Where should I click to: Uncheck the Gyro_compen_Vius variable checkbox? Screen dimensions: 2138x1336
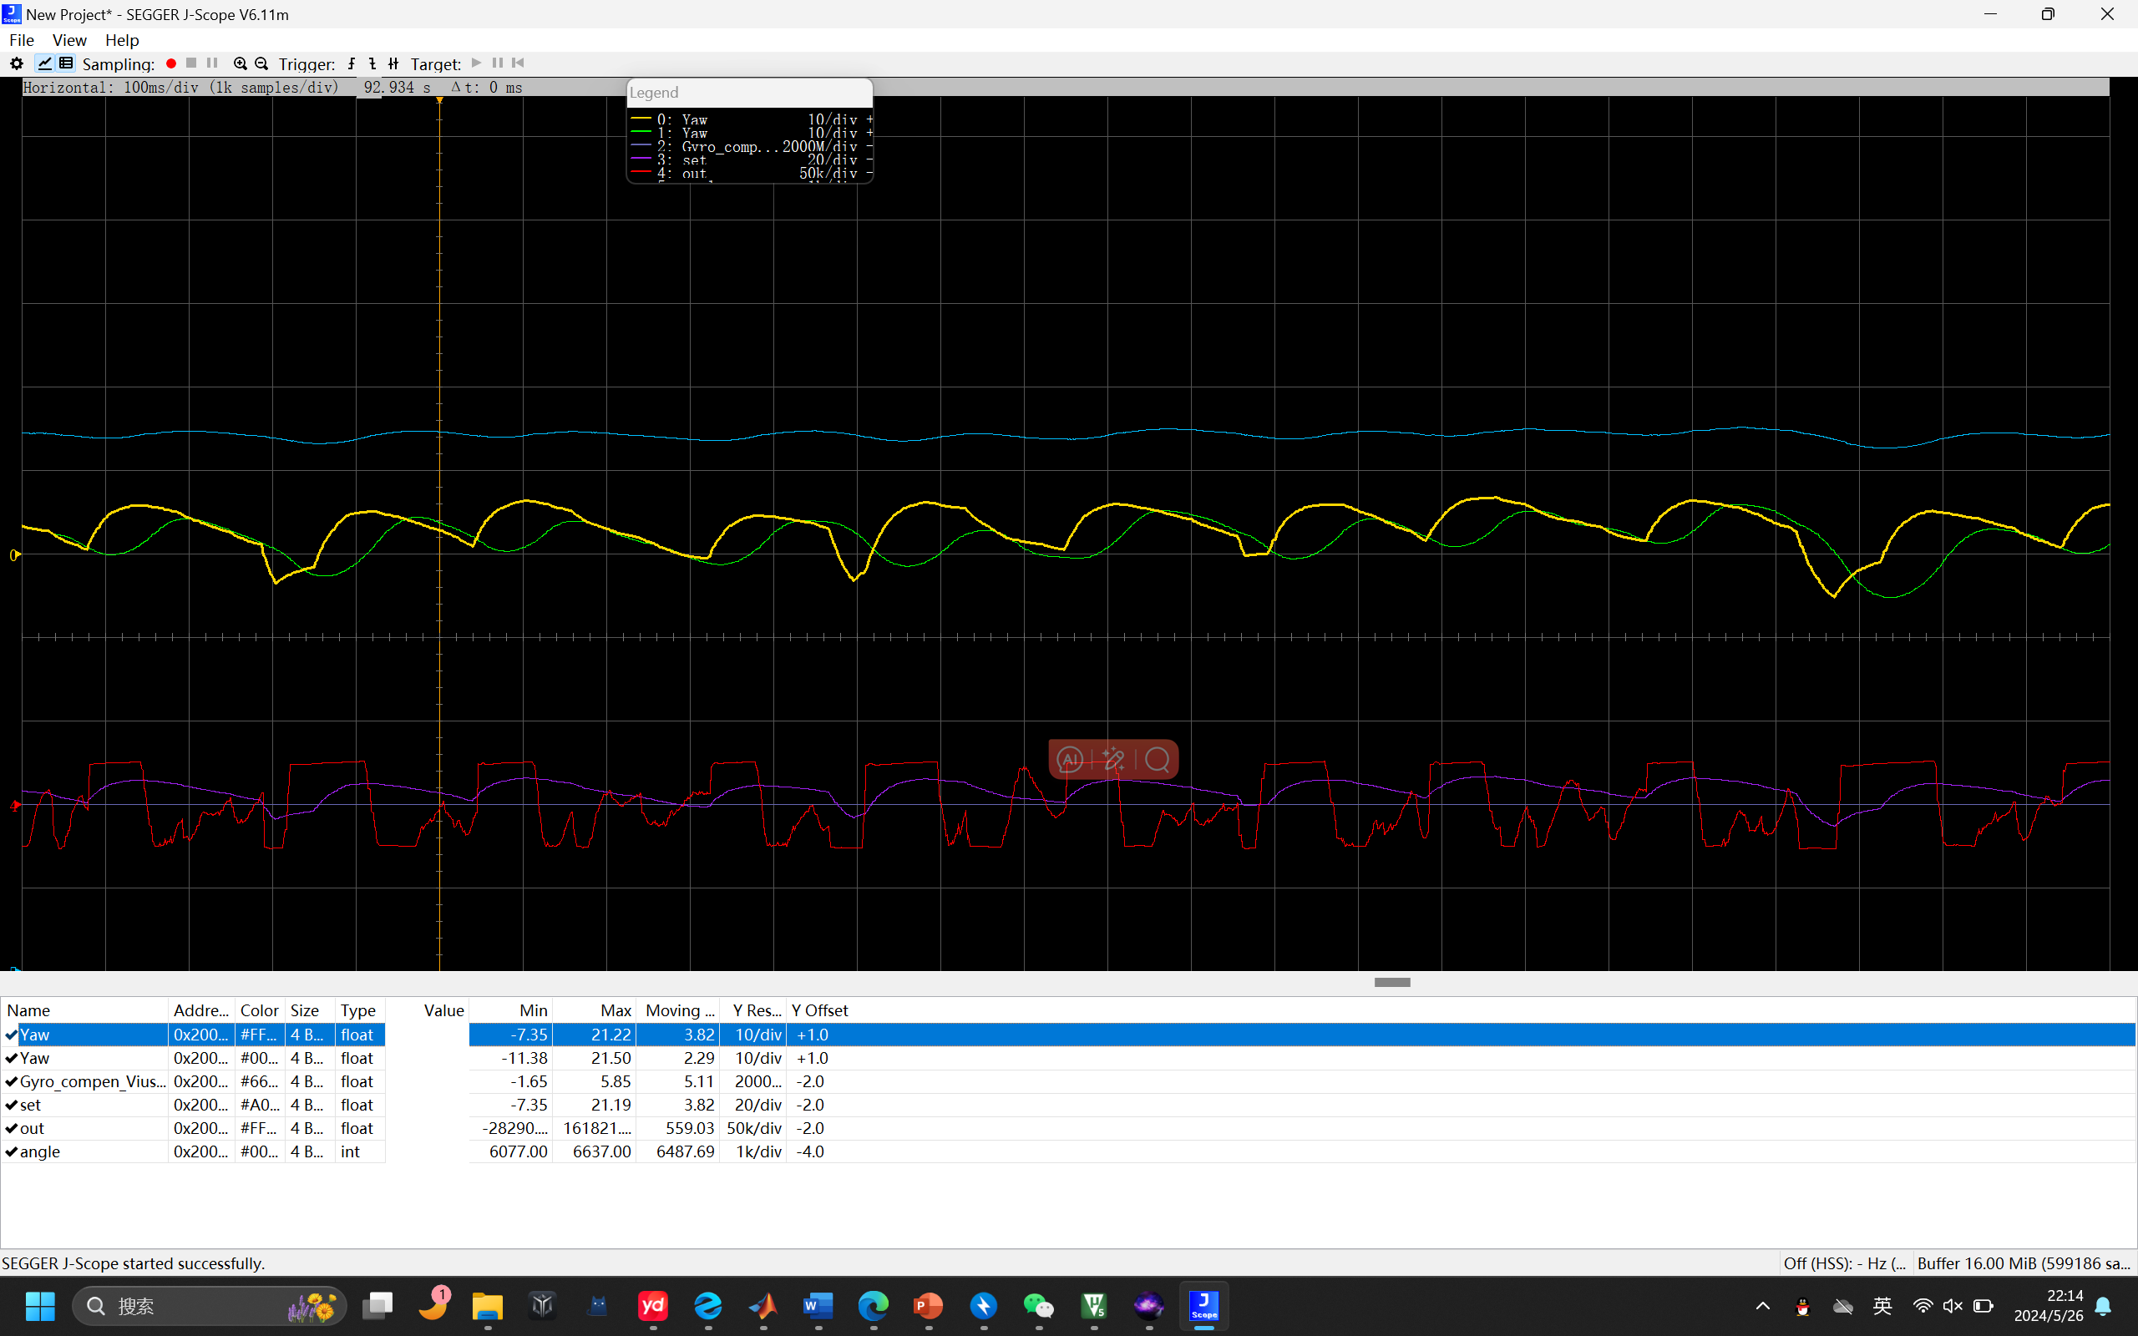pyautogui.click(x=12, y=1081)
